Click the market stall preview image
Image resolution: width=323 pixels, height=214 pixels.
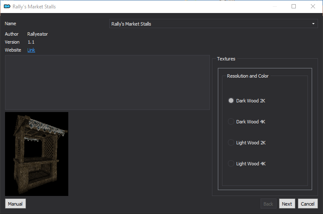click(x=37, y=154)
